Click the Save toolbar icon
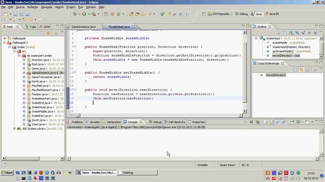325x182 pixels. point(15,14)
